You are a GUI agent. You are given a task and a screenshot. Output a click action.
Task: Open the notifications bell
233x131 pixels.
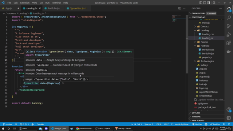click(229, 124)
